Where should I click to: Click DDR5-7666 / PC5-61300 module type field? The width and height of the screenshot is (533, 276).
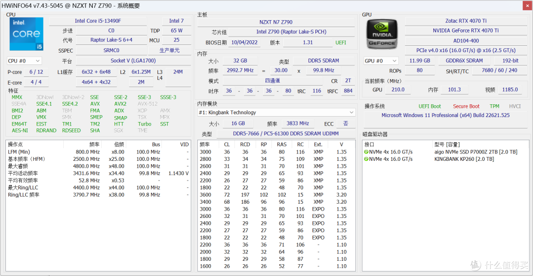click(286, 134)
